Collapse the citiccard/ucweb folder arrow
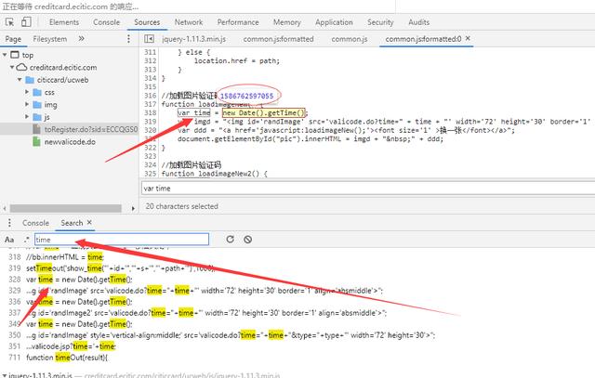This screenshot has width=595, height=378. point(20,80)
